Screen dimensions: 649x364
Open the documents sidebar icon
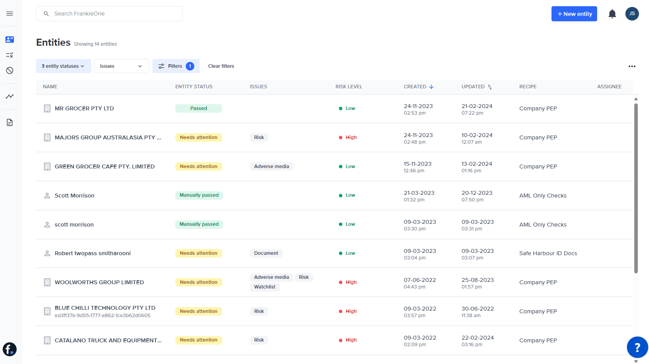point(9,122)
